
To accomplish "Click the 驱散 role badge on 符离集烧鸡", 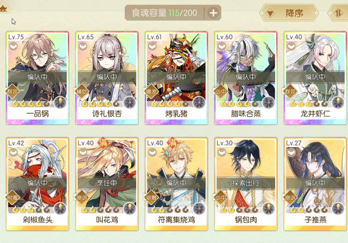I will coord(151,197).
